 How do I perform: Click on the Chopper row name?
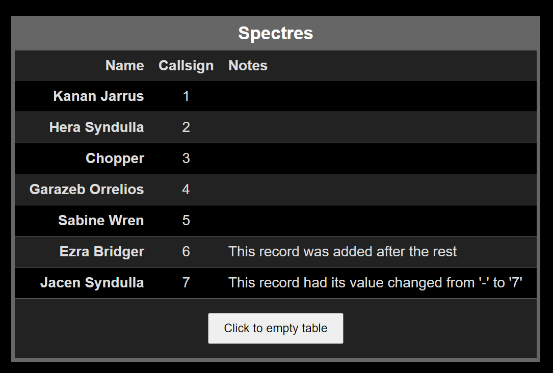[115, 158]
